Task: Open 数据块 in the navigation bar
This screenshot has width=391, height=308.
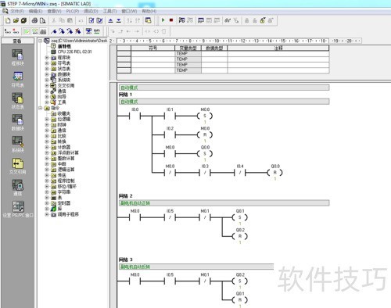Action: point(17,123)
